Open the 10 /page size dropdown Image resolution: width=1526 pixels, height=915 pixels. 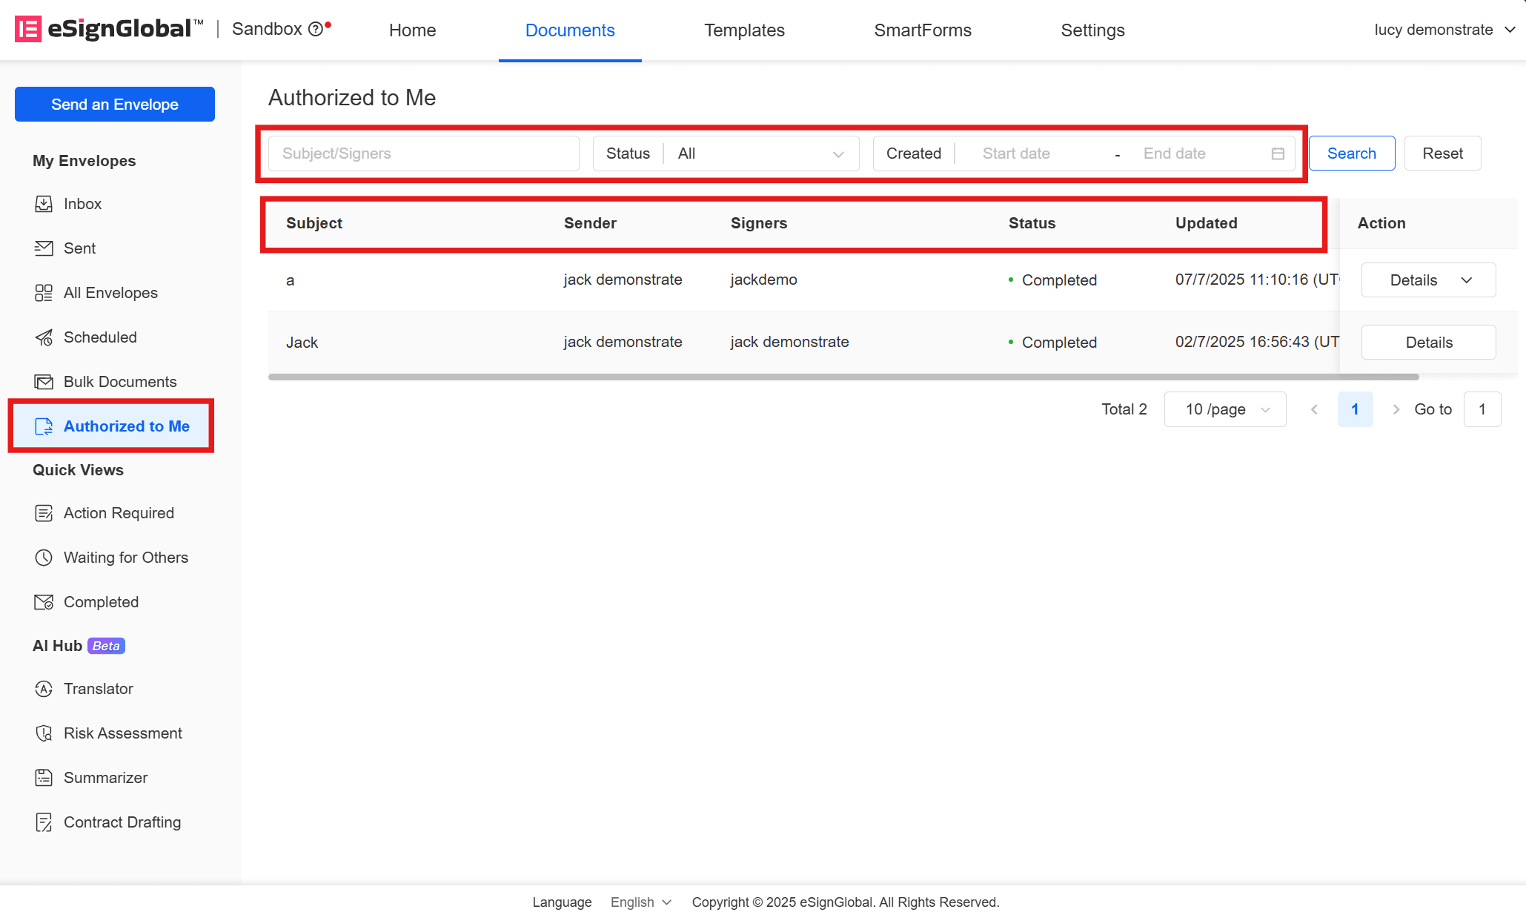1225,409
